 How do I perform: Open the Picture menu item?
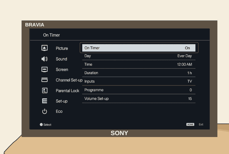[x=62, y=48]
